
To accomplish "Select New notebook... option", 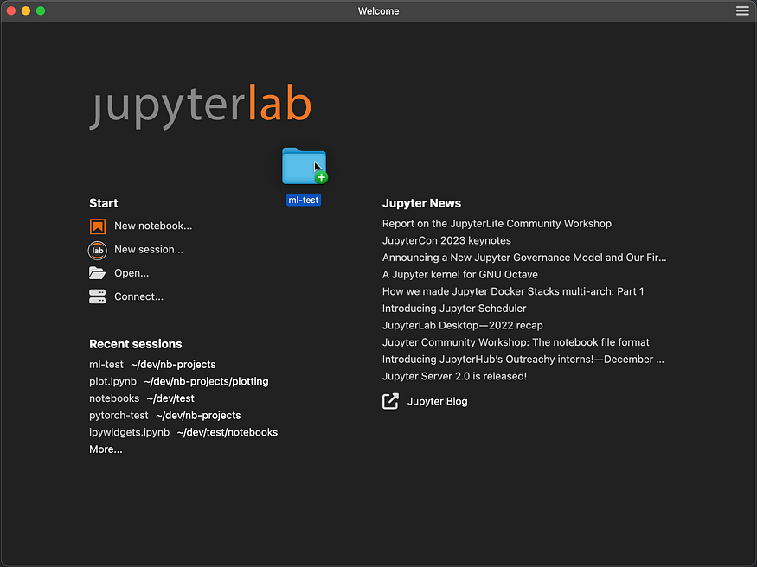I will coord(153,226).
